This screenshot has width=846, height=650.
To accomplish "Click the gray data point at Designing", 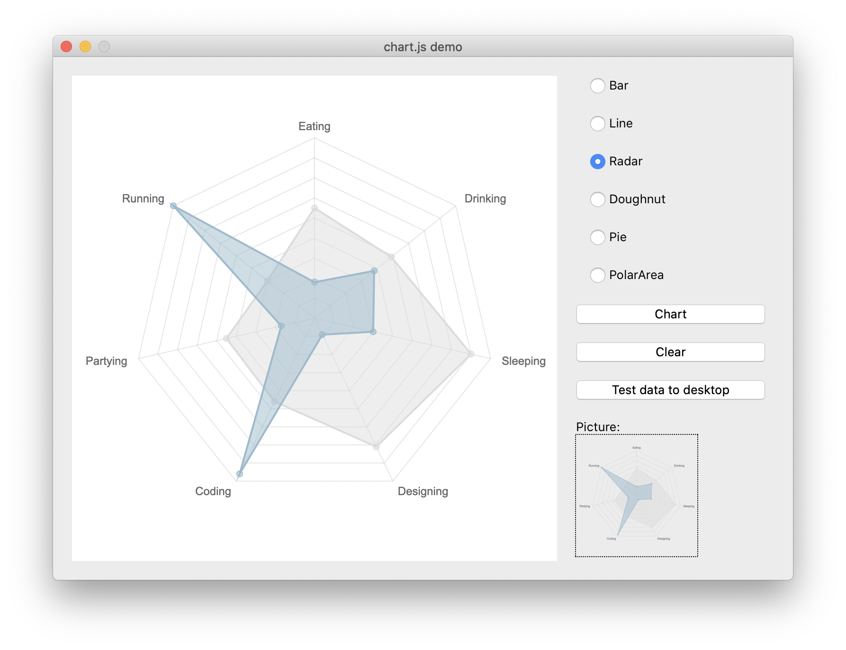I will tap(376, 446).
